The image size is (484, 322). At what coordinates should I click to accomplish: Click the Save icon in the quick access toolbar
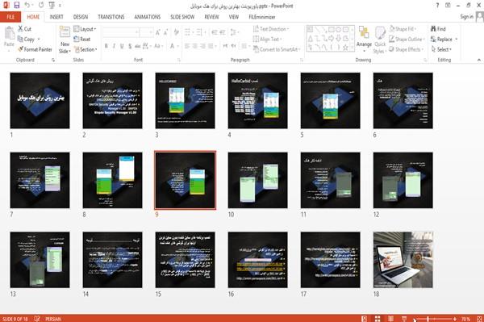pyautogui.click(x=17, y=6)
